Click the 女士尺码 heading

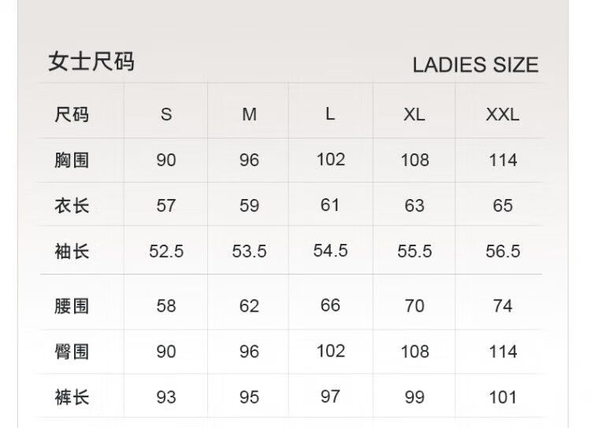pos(91,61)
